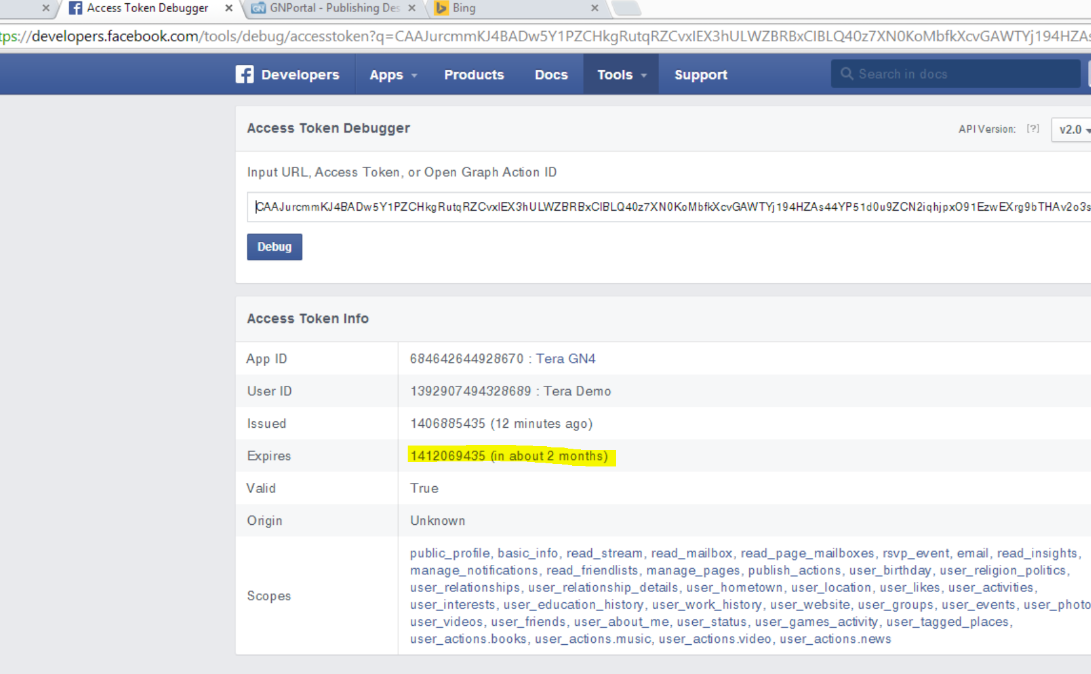Click the Valid value True
The image size is (1091, 674).
click(x=424, y=488)
